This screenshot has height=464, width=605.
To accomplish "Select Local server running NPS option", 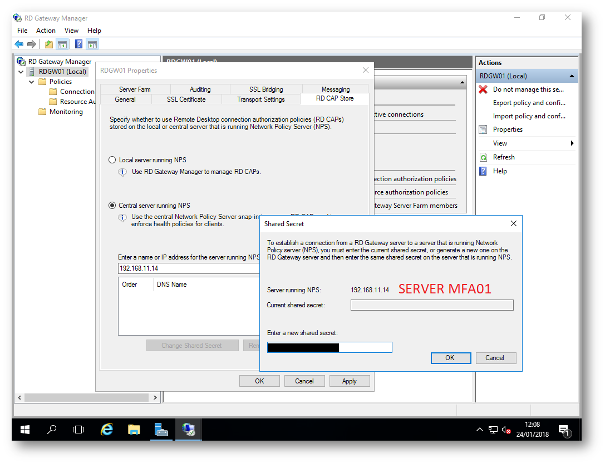I will click(x=112, y=160).
